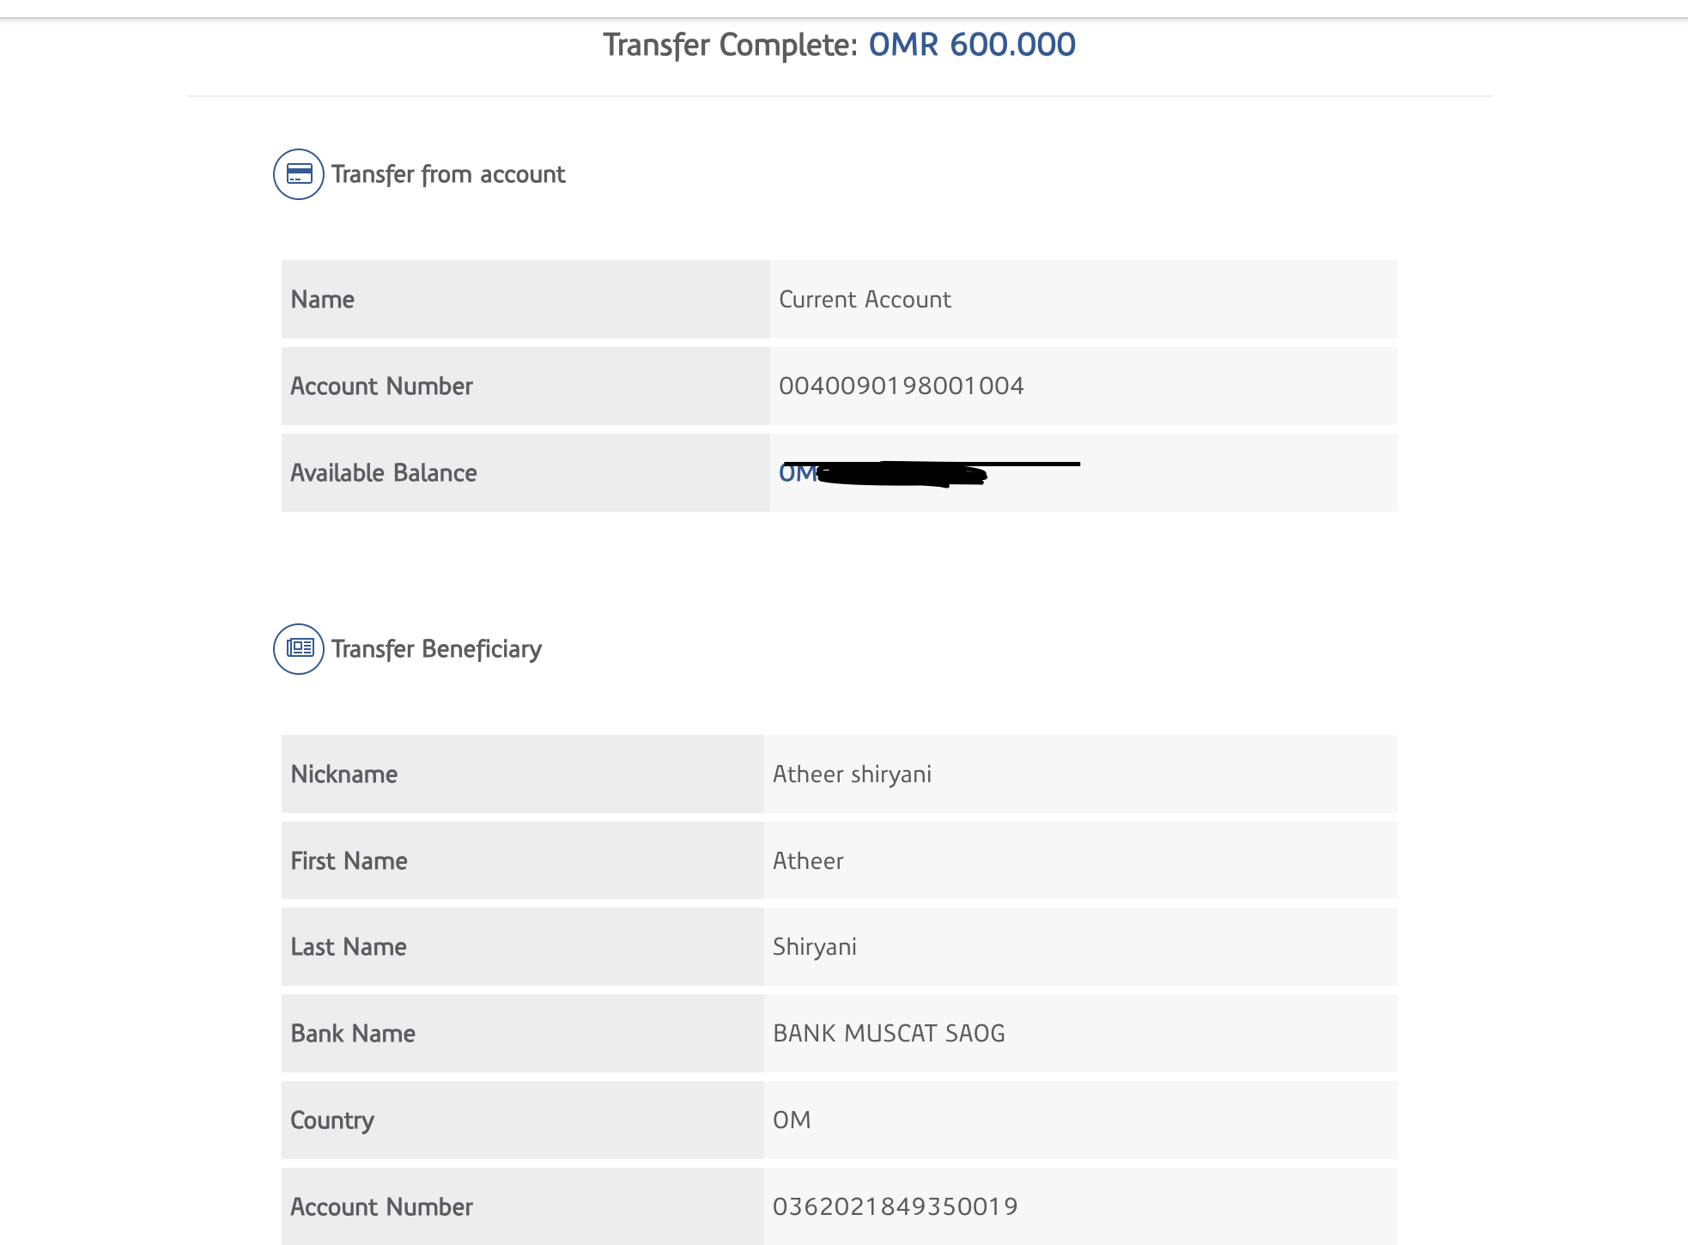This screenshot has height=1245, width=1688.
Task: Click the first name value Atheer
Action: coord(808,861)
